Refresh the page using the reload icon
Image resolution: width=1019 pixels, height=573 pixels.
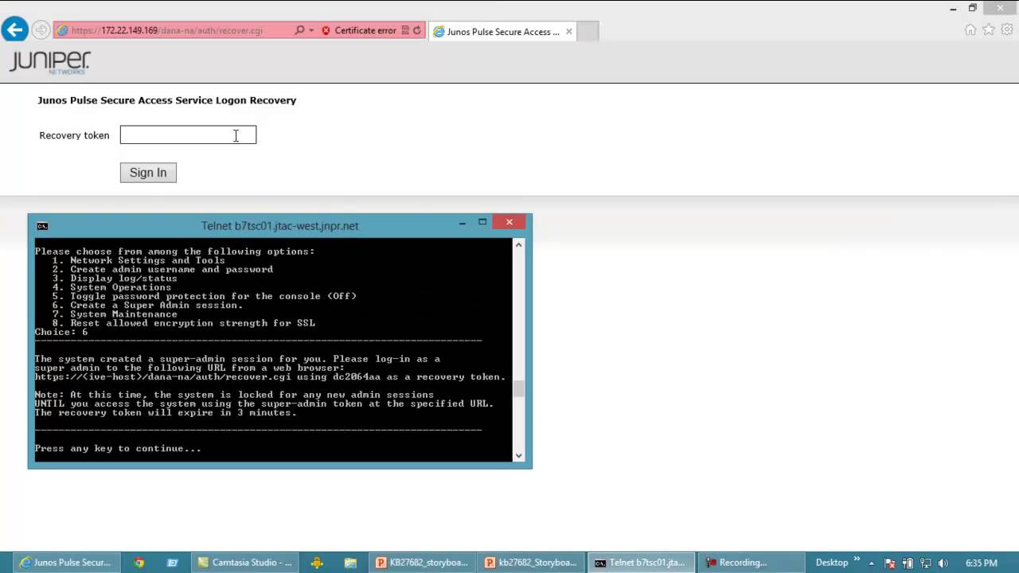417,30
